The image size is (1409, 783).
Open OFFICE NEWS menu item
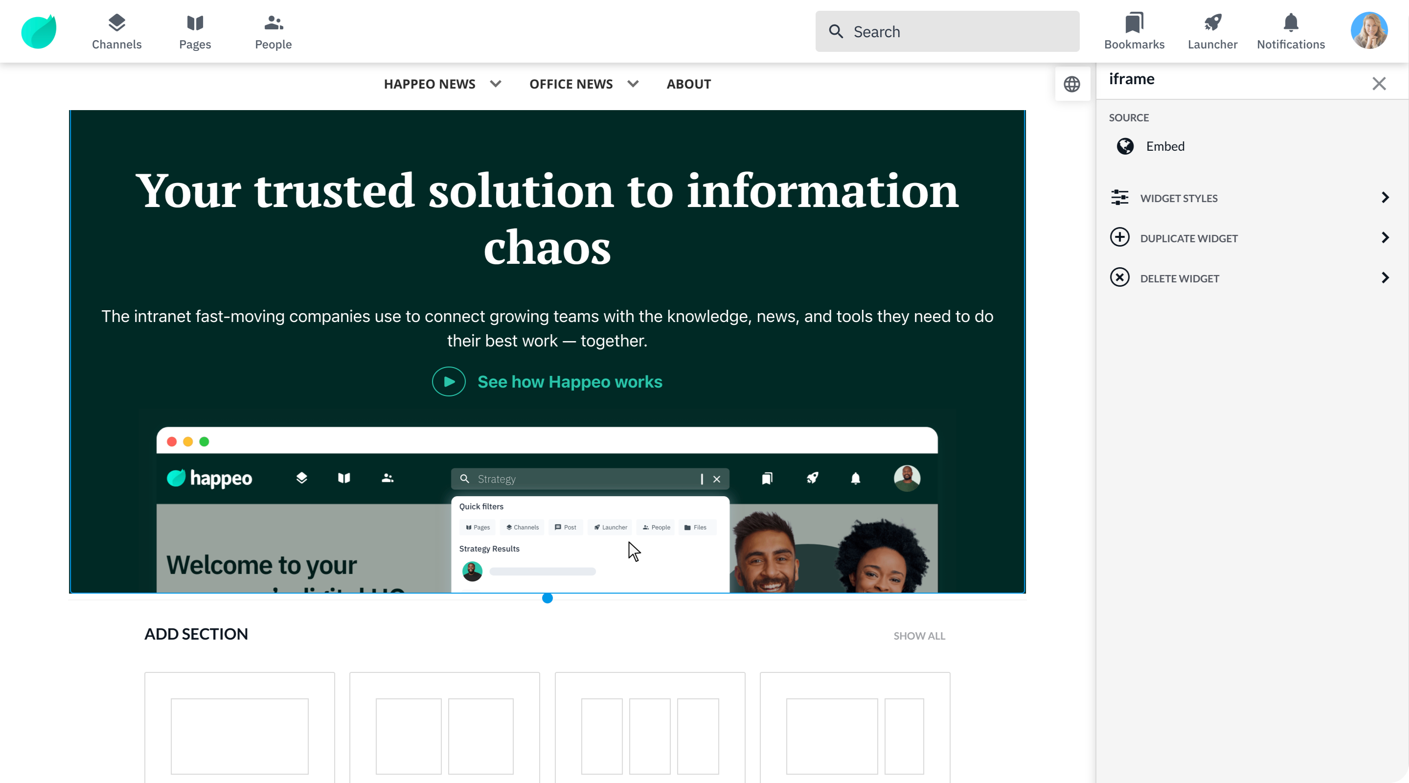[x=570, y=84]
